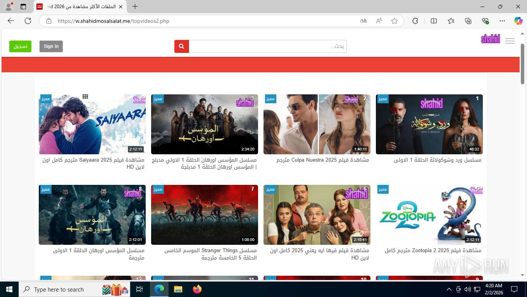527x297 pixels.
Task: Open File Explorer from the taskbar
Action: coord(178,289)
